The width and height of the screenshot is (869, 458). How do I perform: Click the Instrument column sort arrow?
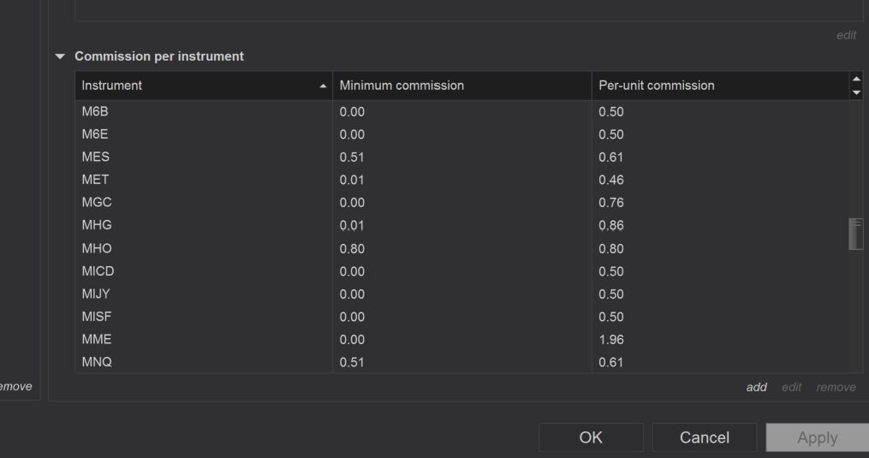323,86
